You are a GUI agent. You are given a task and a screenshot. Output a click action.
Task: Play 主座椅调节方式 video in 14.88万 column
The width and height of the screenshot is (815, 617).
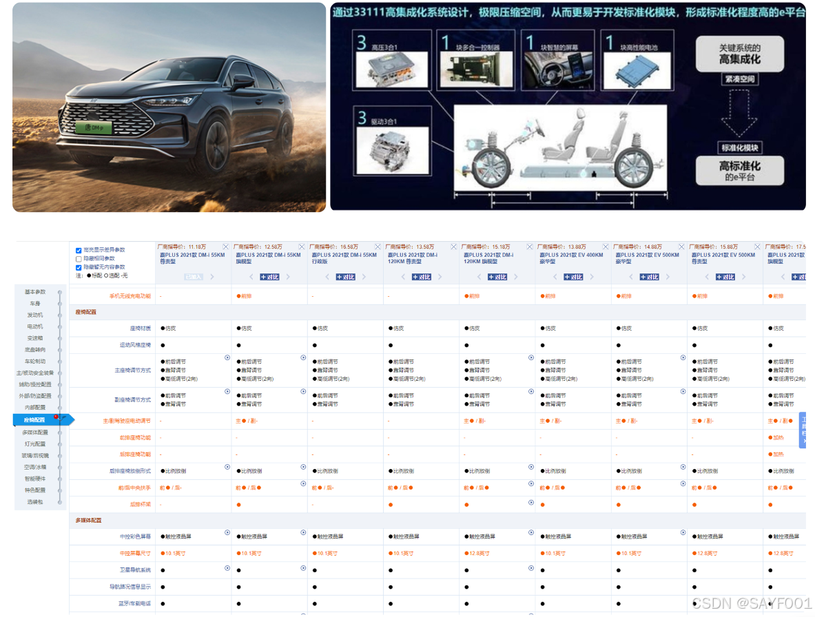click(683, 358)
